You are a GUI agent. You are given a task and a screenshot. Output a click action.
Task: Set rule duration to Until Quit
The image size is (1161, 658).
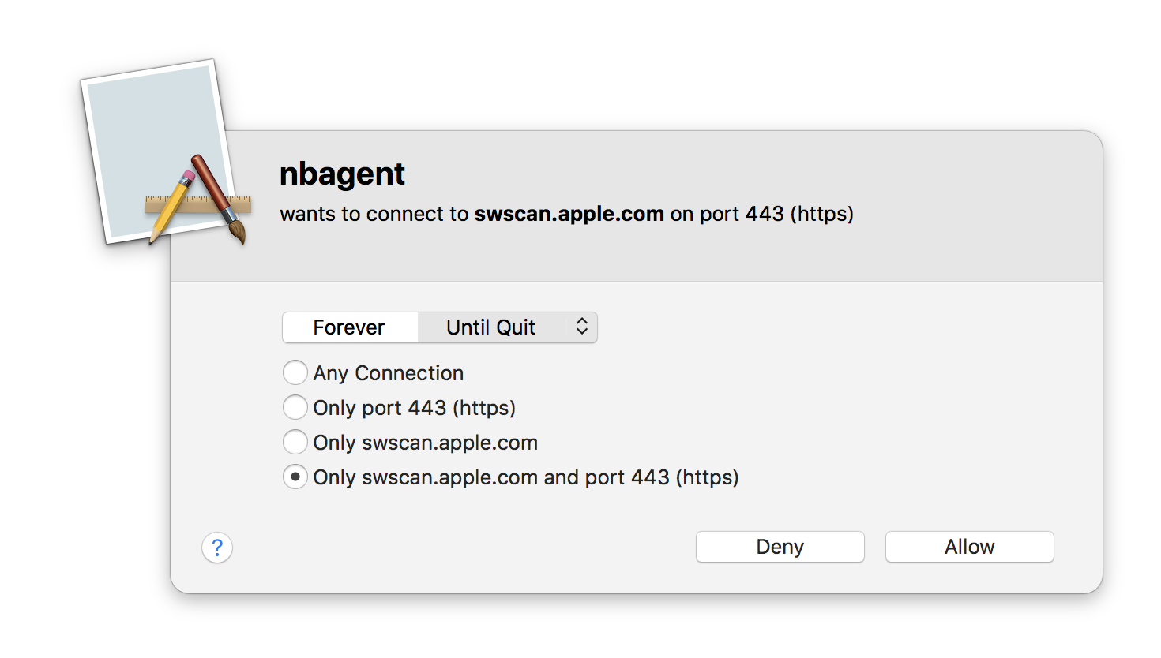tap(490, 327)
